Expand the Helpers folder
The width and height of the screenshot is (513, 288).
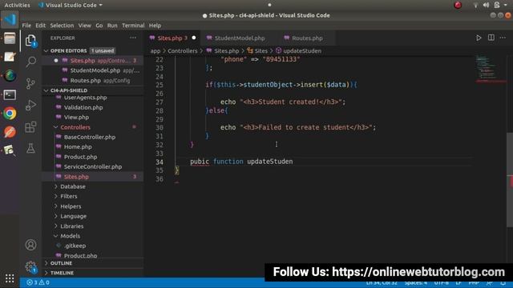tap(55, 206)
